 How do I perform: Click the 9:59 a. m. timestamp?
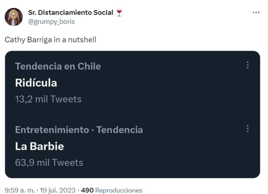tap(19, 190)
